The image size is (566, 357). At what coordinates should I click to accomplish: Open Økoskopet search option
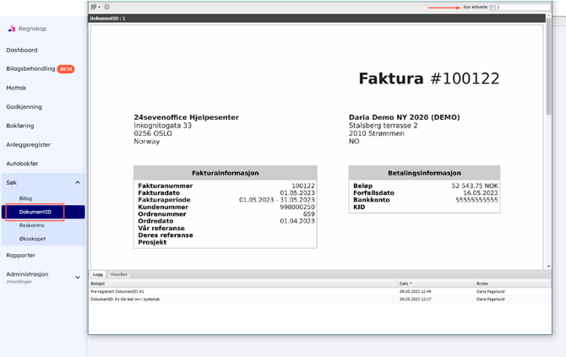(x=33, y=239)
